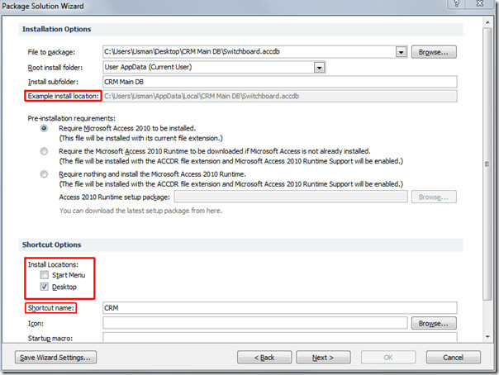Click the Icon path input field
This screenshot has width=499, height=375.
(x=255, y=323)
